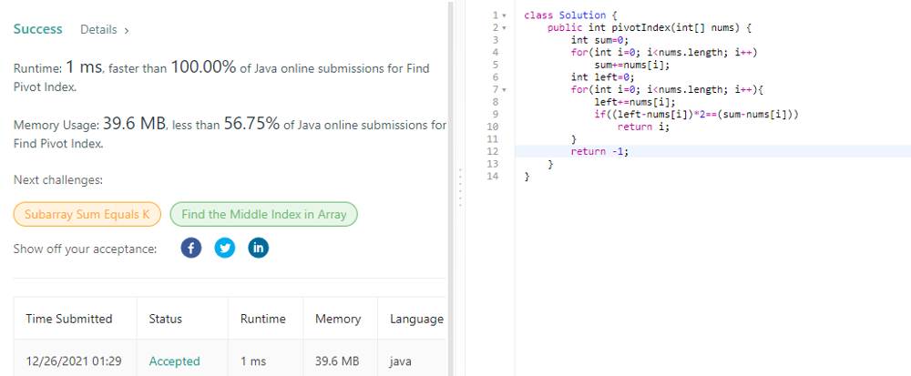Click the Time Submitted column header

69,319
